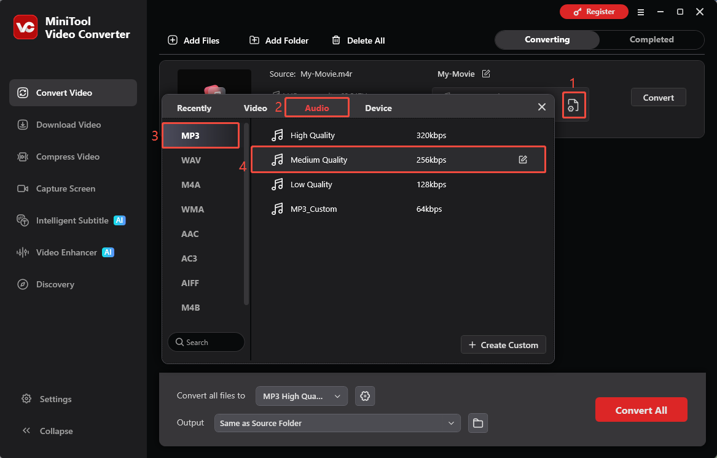Screen dimensions: 717x458
Task: Open the Output folder dropdown
Action: click(x=337, y=423)
